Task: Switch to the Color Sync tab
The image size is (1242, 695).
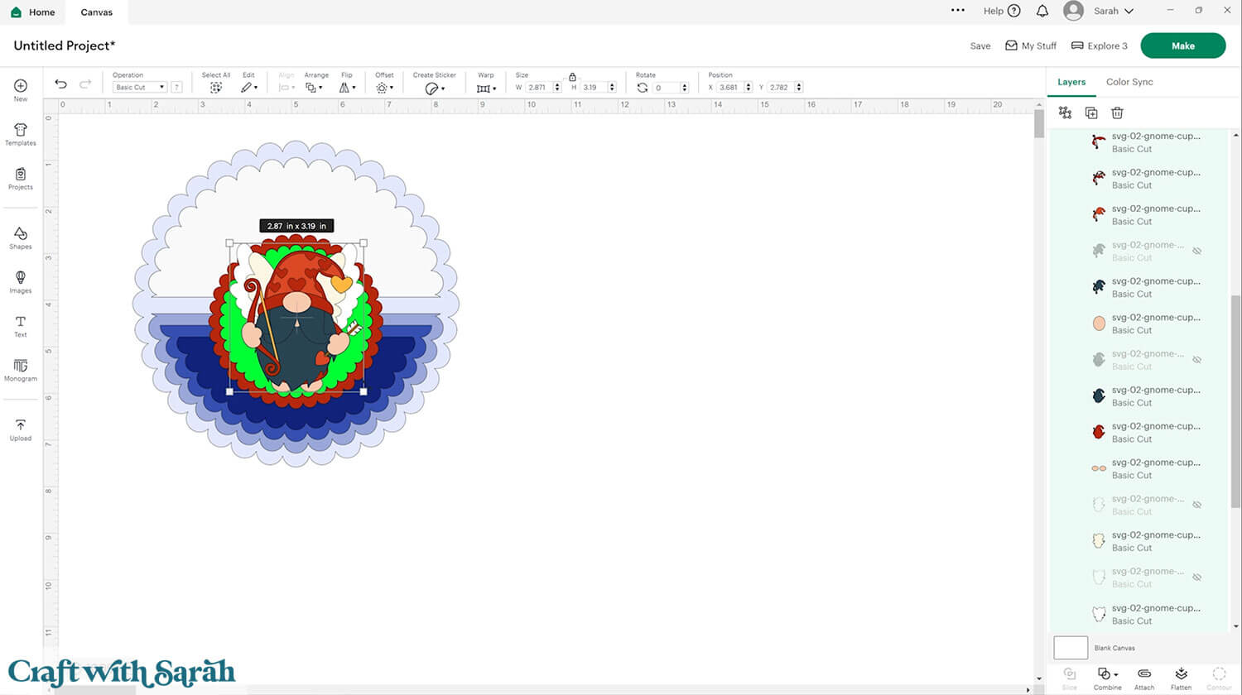Action: [x=1129, y=82]
